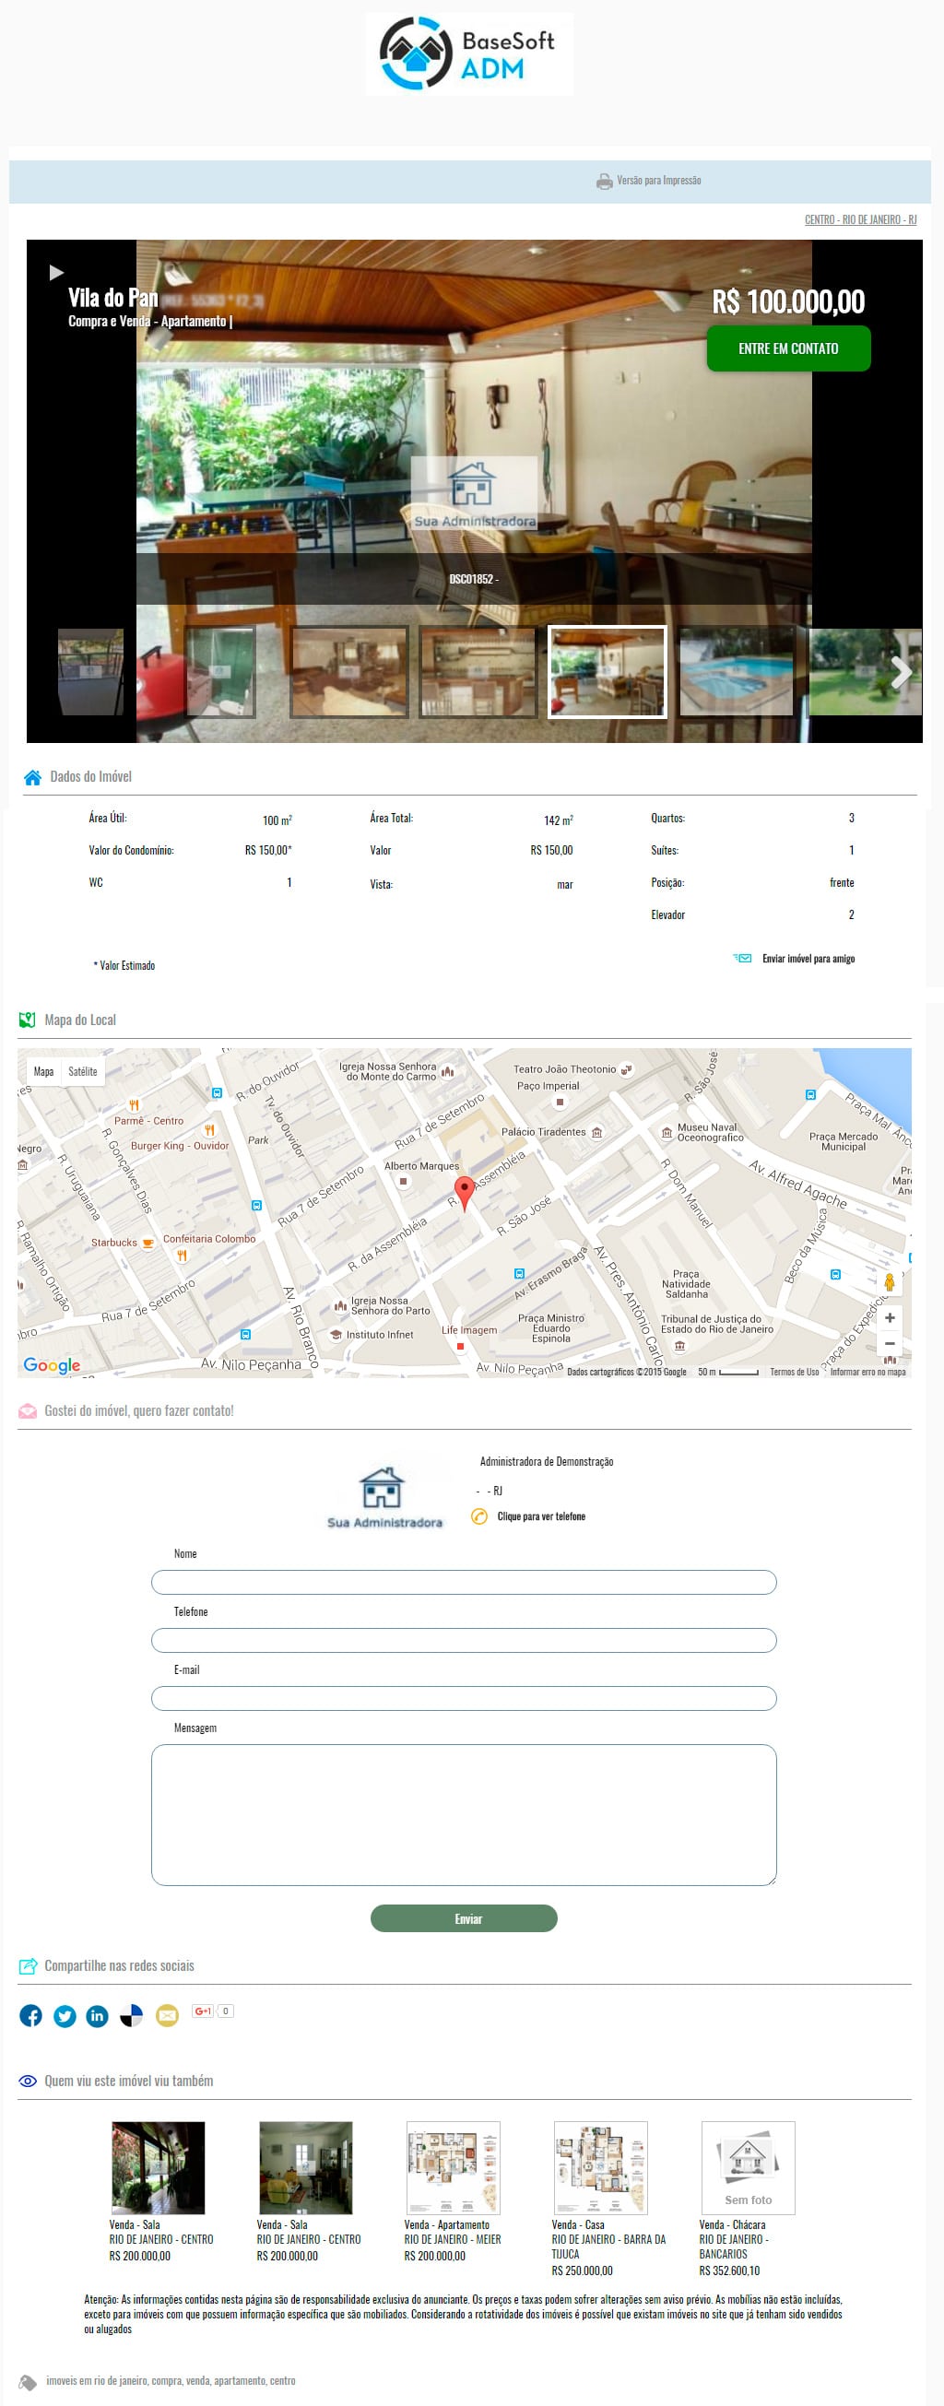Advance thumbnails with the right arrow
This screenshot has width=944, height=2406.
[x=900, y=671]
